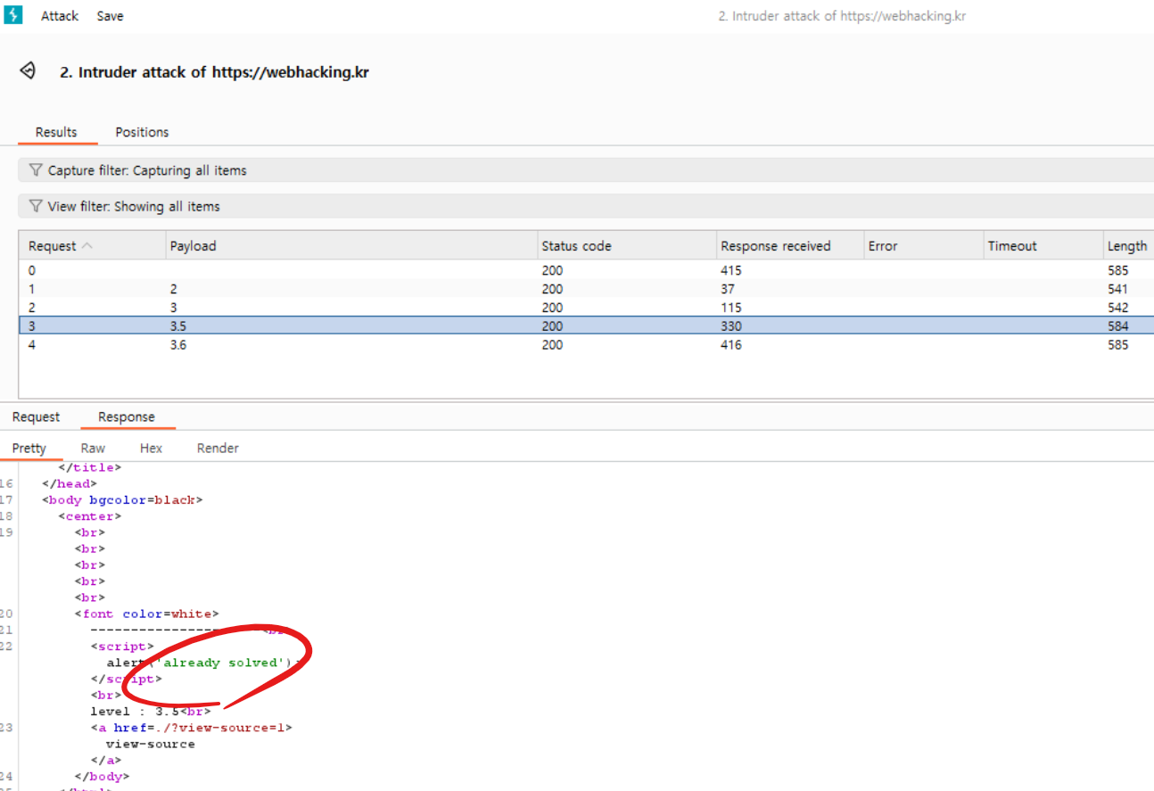
Task: Open the Attack menu
Action: [x=60, y=16]
